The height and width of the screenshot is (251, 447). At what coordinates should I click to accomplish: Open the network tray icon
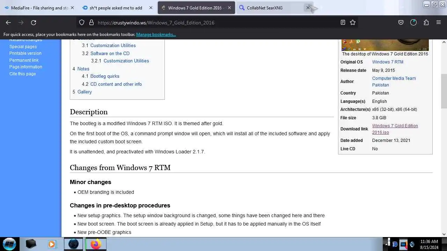tap(403, 244)
